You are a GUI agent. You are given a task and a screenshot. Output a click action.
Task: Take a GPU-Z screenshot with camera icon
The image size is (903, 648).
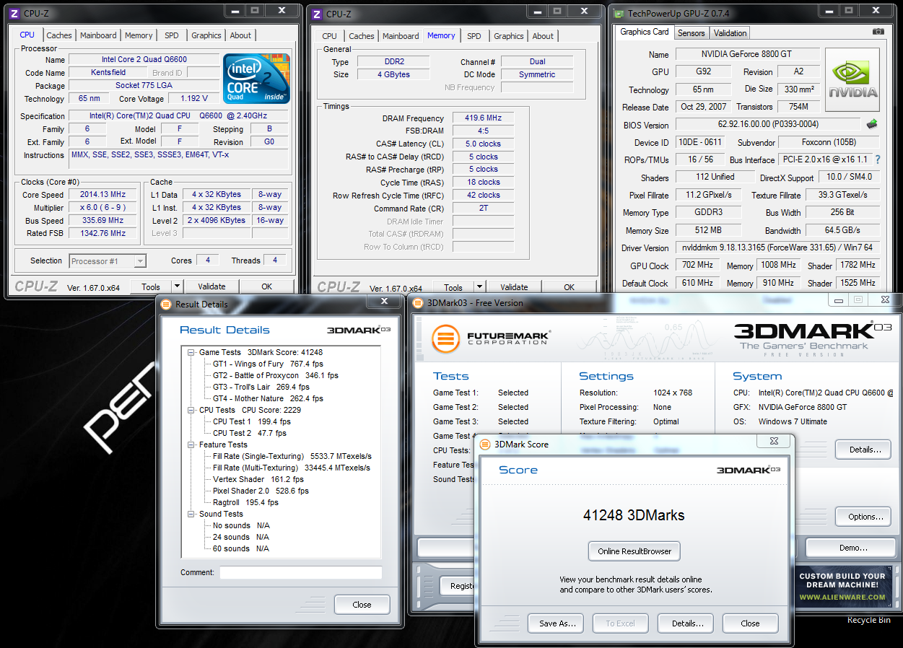click(x=878, y=32)
